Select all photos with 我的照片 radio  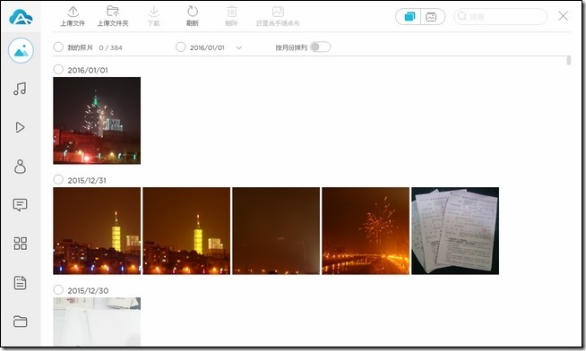[58, 47]
